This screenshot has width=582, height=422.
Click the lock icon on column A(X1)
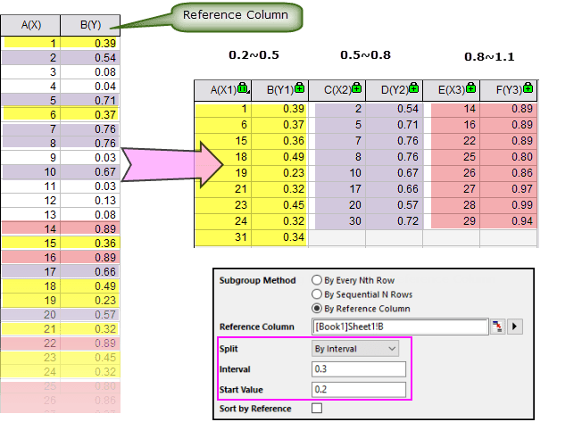coord(243,88)
